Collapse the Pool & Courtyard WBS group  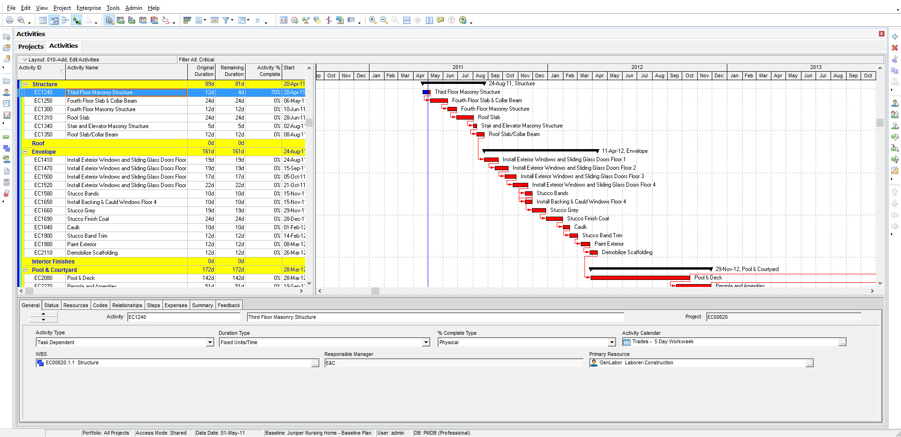point(25,270)
